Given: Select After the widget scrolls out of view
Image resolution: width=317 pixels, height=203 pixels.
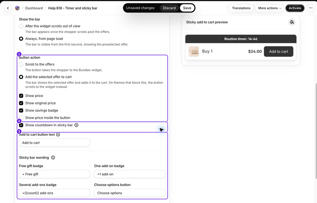Looking at the screenshot, I should [x=21, y=26].
